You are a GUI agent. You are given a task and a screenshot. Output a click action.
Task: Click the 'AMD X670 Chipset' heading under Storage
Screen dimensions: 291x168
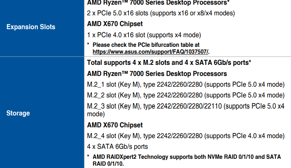pos(115,125)
